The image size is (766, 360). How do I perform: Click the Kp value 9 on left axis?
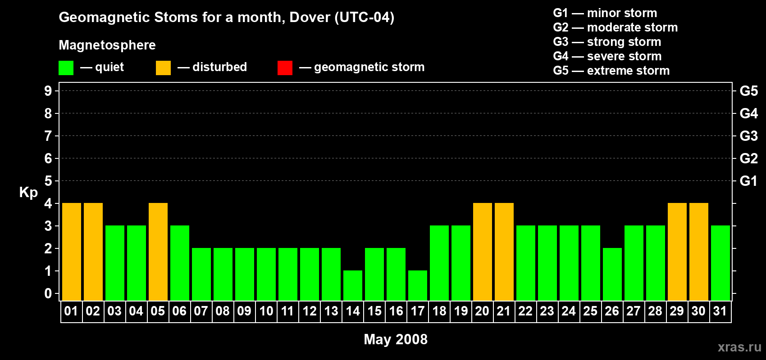point(48,91)
